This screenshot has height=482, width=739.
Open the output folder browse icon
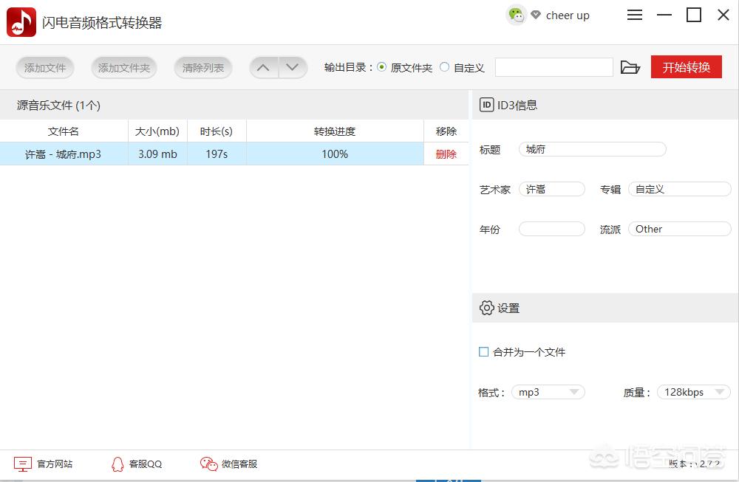(x=630, y=68)
